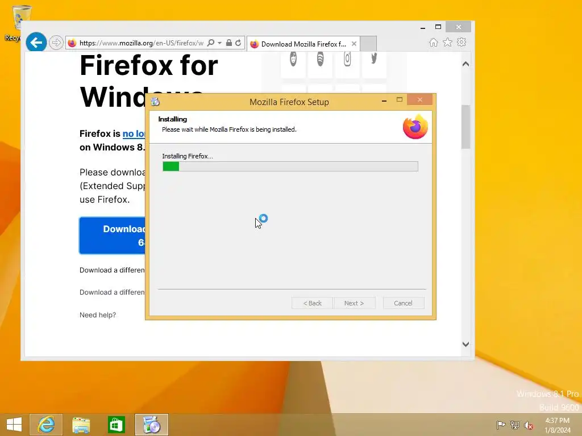
Task: Click Internet Explorer's forward arrow button
Action: [56, 43]
